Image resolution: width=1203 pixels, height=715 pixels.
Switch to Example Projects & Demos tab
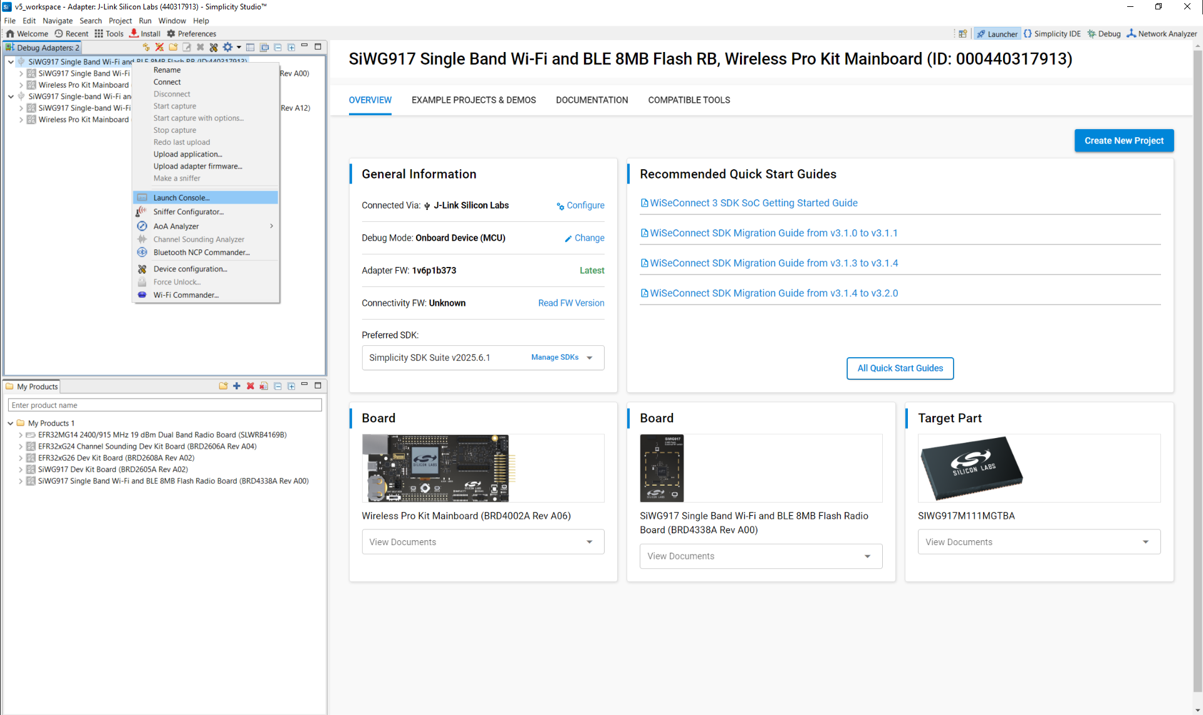point(473,100)
